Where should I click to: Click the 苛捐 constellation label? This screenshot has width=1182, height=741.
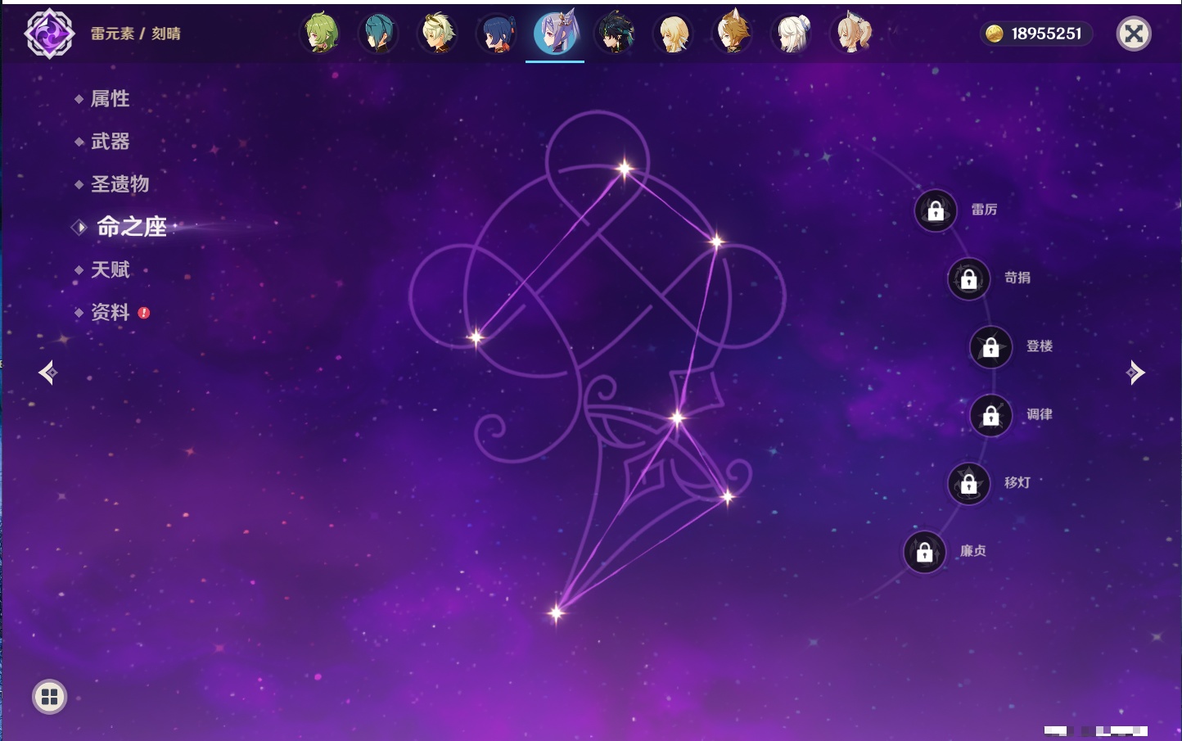pyautogui.click(x=1017, y=278)
